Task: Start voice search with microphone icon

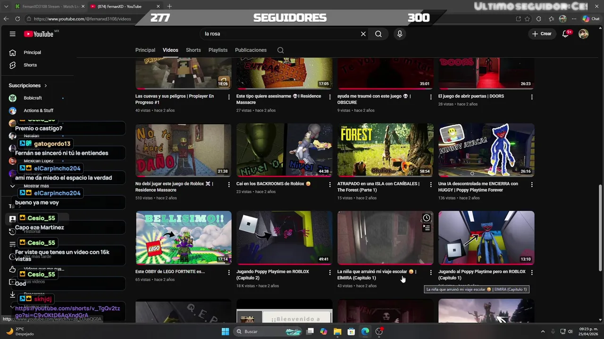Action: [400, 34]
